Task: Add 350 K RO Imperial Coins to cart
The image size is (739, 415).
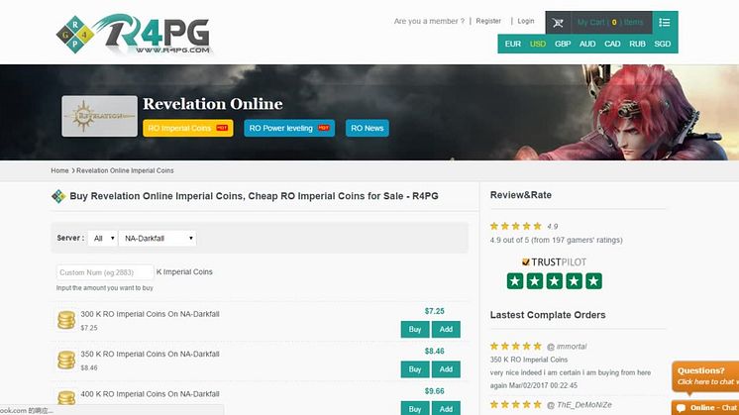Action: point(446,369)
